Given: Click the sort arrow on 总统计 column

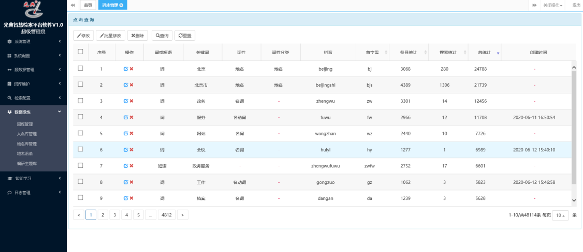Looking at the screenshot, I should (x=498, y=53).
